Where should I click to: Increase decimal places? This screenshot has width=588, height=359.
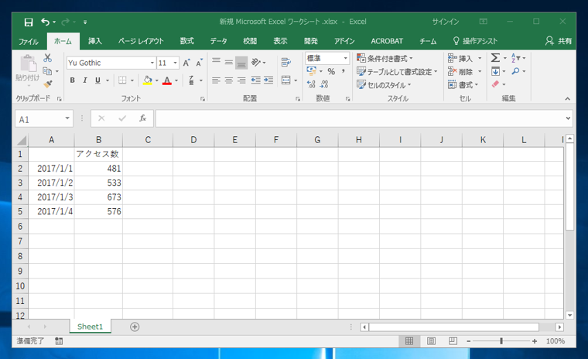tap(311, 84)
